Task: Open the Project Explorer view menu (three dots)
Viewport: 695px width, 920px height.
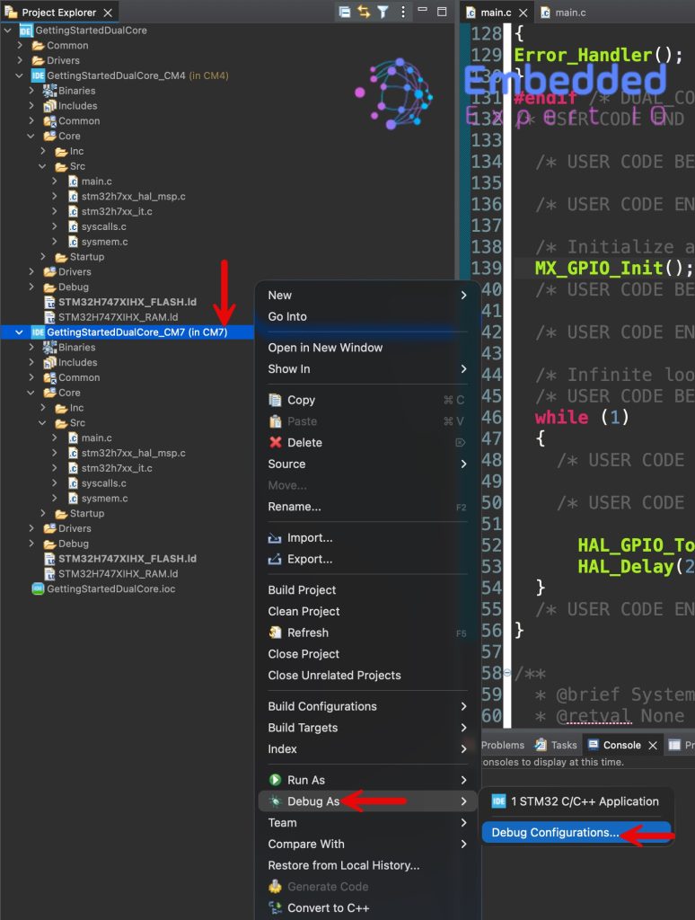Action: tap(402, 12)
